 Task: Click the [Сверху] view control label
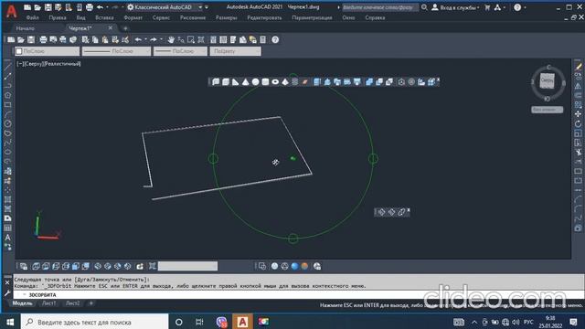click(x=34, y=64)
